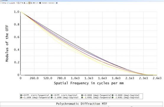Viewport: 164px width, 107px height.
Task: Click the copy window icon
Action: [x=10, y=3]
